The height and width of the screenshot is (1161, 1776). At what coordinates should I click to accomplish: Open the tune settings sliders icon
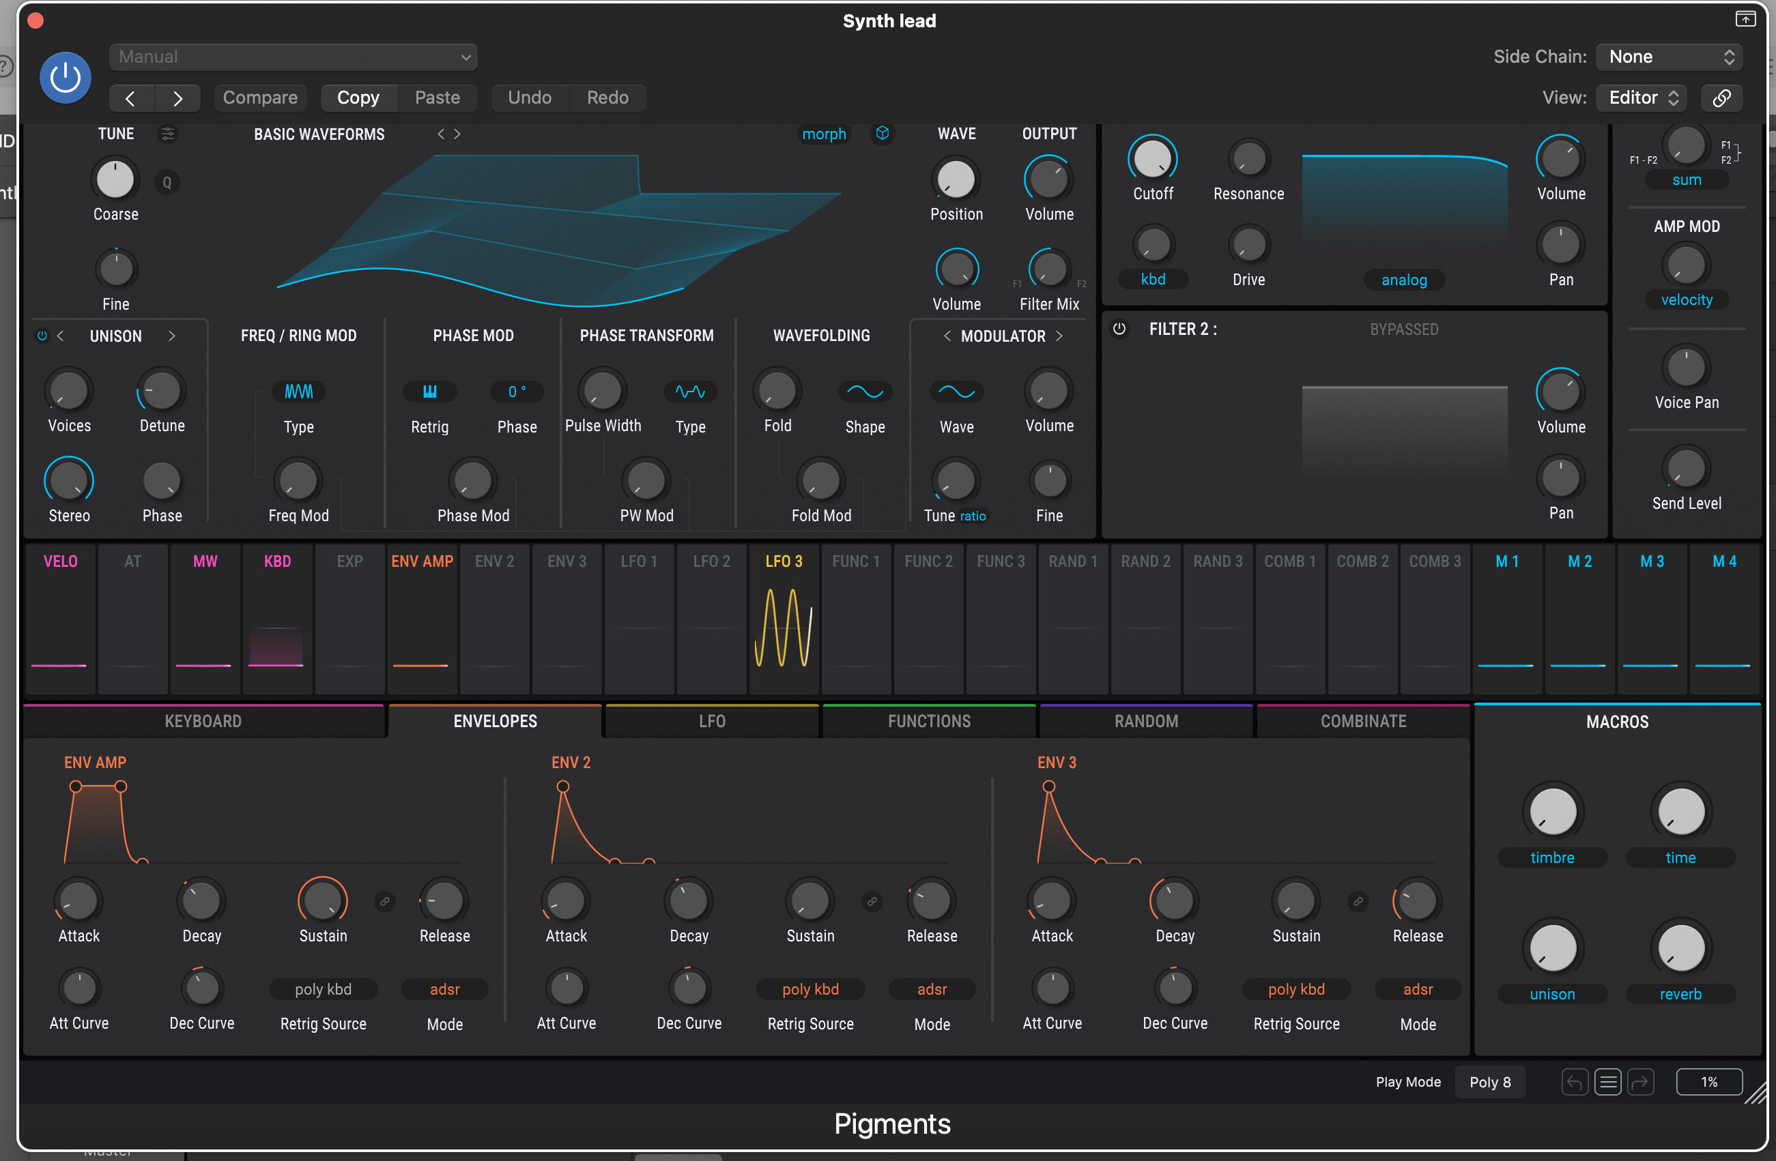tap(168, 134)
